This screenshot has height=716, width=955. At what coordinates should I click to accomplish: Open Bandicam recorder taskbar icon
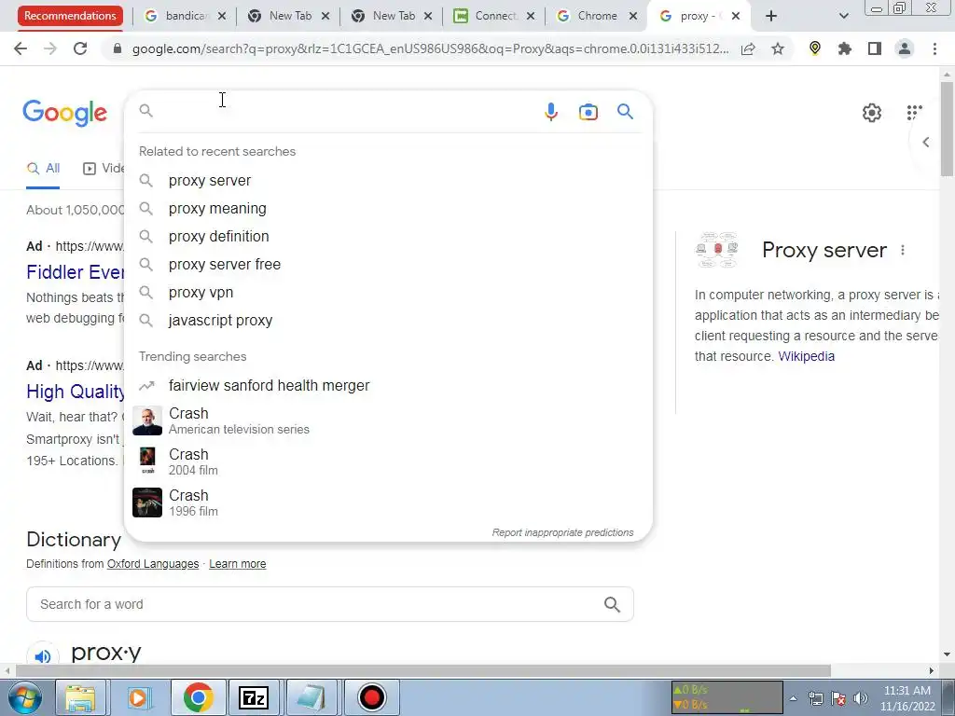[x=371, y=697]
